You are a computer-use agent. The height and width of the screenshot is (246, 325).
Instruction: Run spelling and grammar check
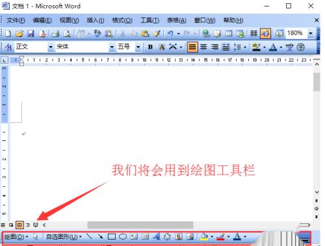click(97, 34)
